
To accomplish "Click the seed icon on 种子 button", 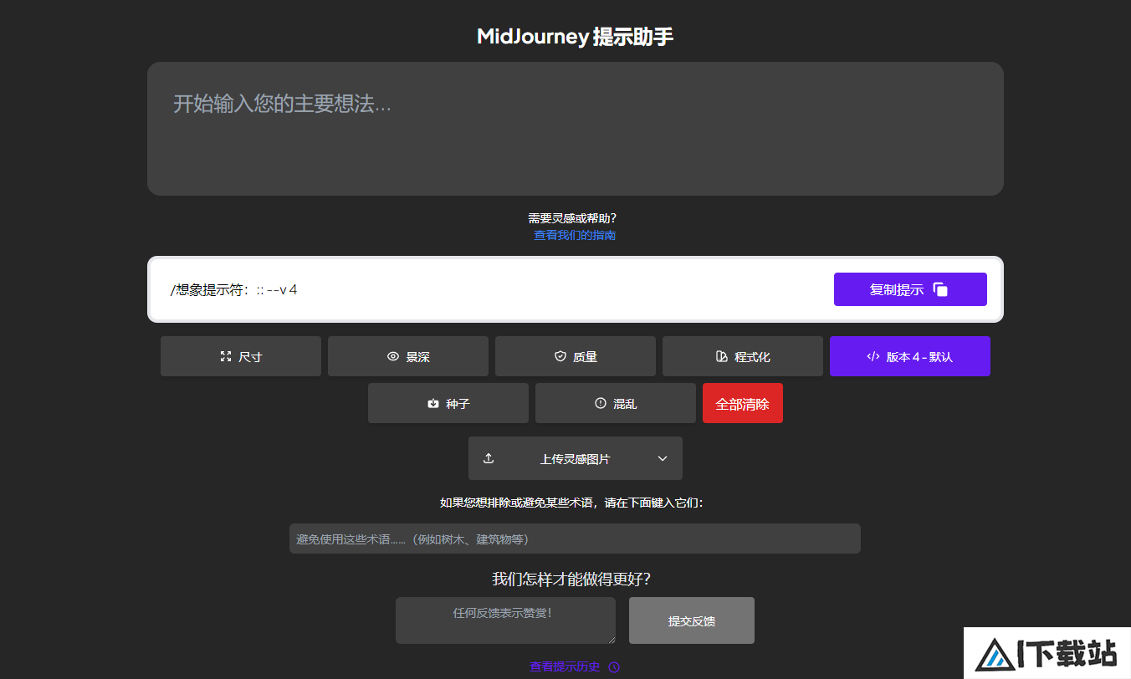I will (433, 403).
